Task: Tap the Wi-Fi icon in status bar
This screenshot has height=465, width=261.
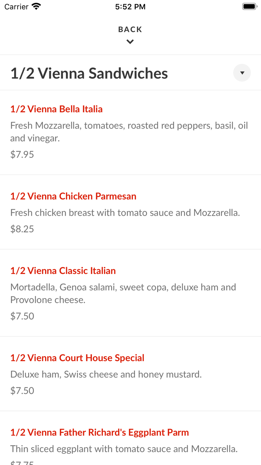Action: click(x=36, y=6)
